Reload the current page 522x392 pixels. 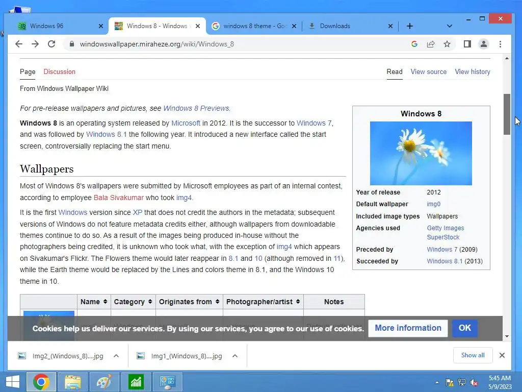tap(51, 44)
